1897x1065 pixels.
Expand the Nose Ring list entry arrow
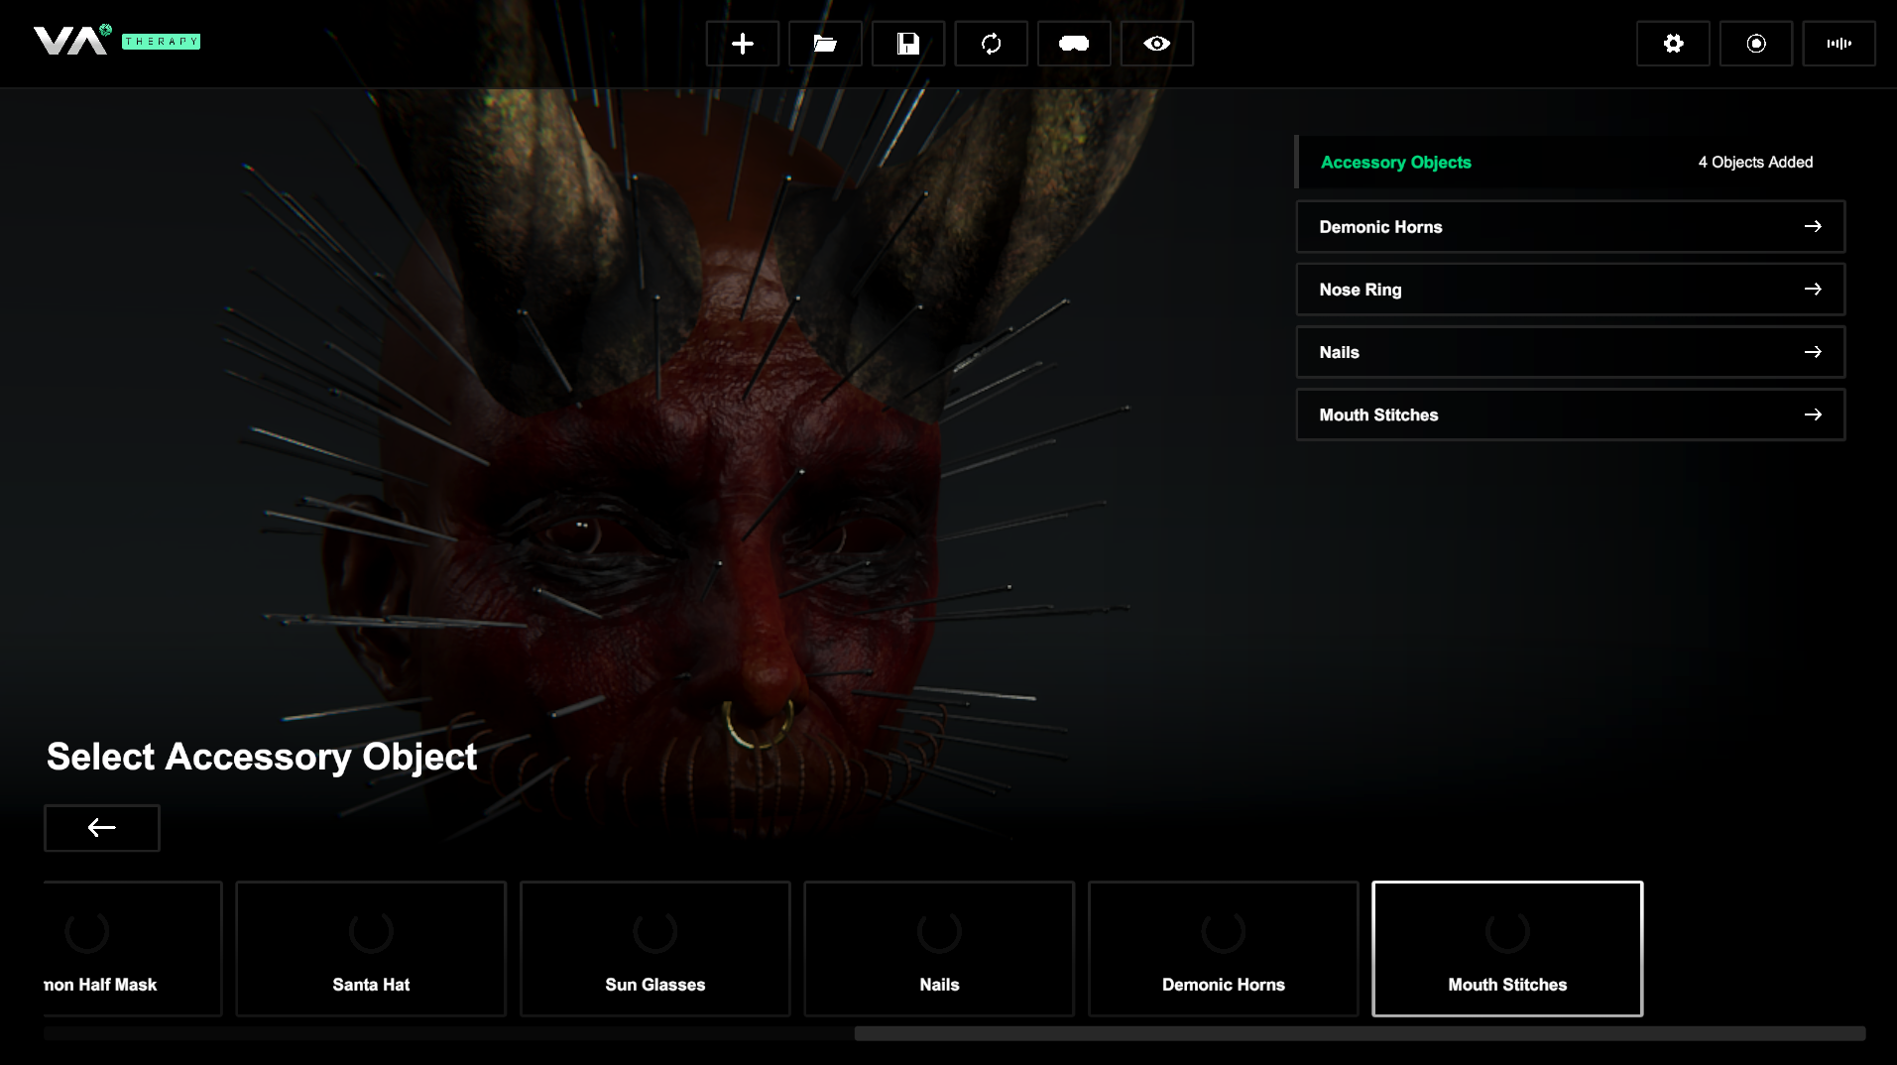point(1812,290)
